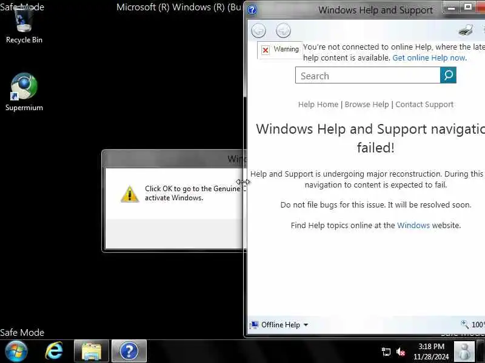The height and width of the screenshot is (363, 485).
Task: Click the Back arrow in Help and Support
Action: pyautogui.click(x=259, y=31)
